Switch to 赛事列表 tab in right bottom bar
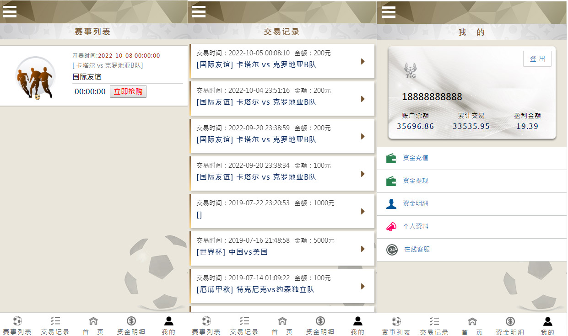568x336 pixels. tap(396, 325)
